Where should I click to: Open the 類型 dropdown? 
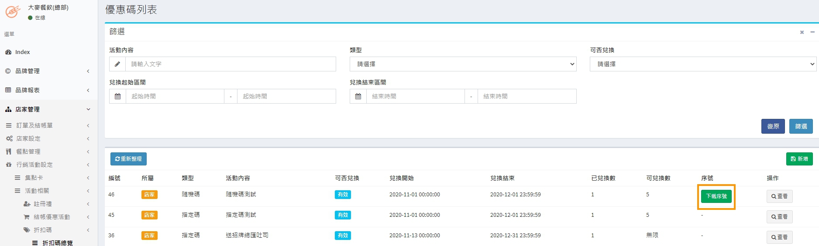[x=463, y=64]
